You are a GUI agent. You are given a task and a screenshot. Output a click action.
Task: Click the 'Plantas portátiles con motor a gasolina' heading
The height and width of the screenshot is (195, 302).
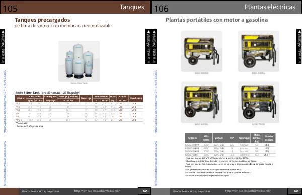216,20
